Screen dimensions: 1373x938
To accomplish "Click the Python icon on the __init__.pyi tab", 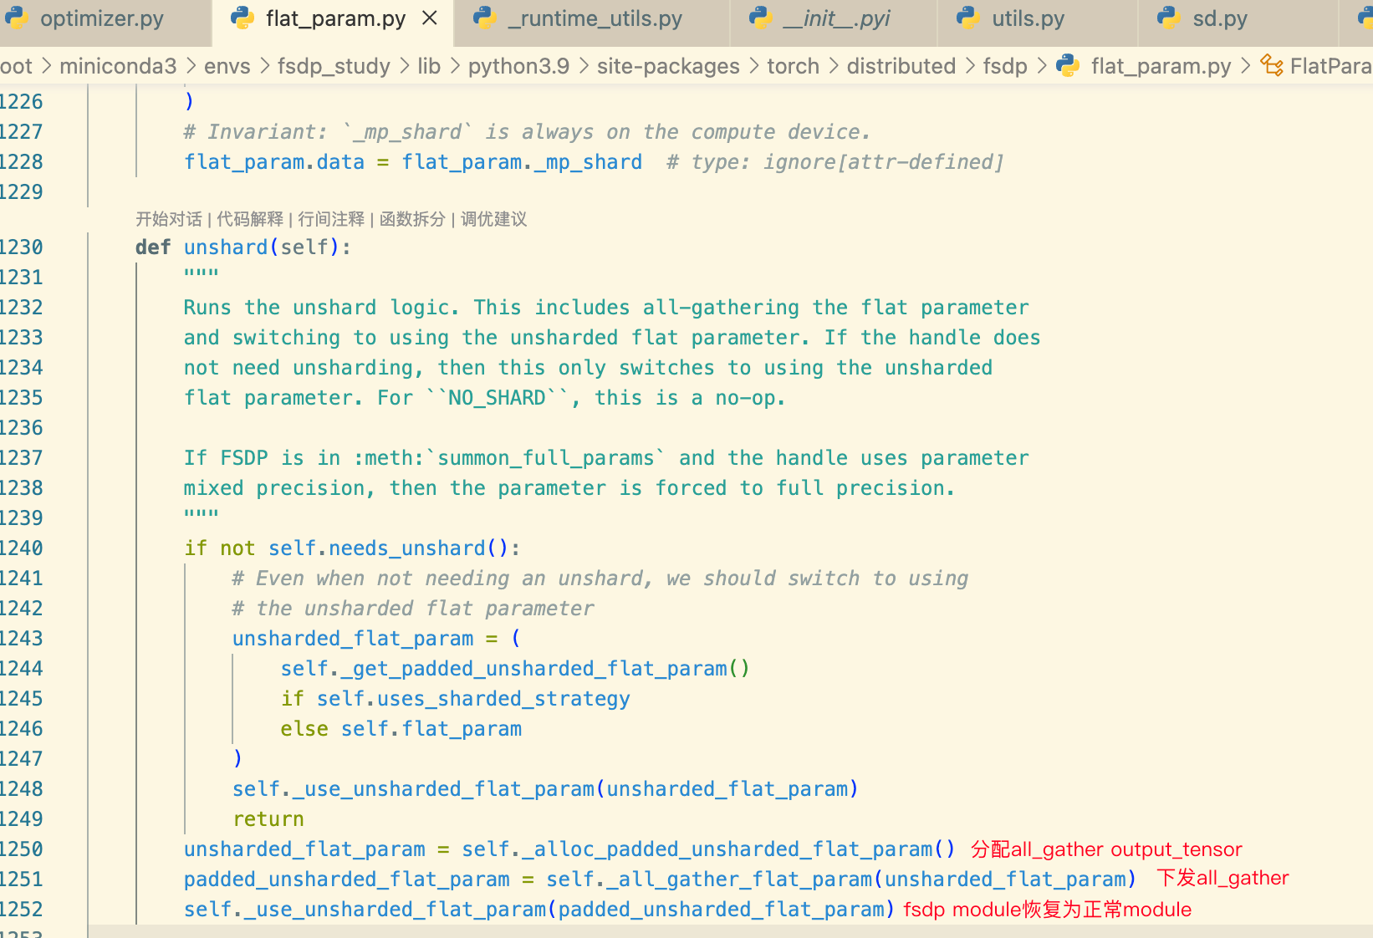I will tap(760, 18).
